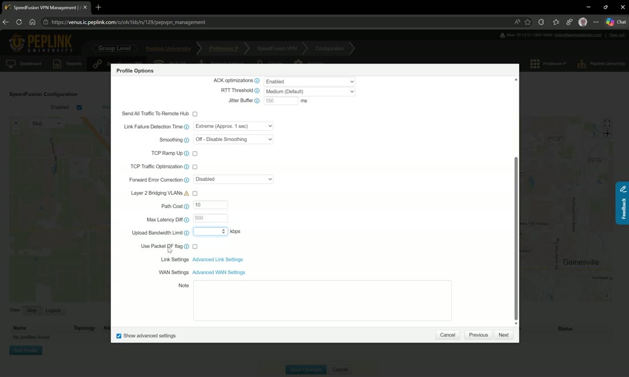Open the blue Feedback side tab
Viewport: 629px width, 377px height.
622,203
